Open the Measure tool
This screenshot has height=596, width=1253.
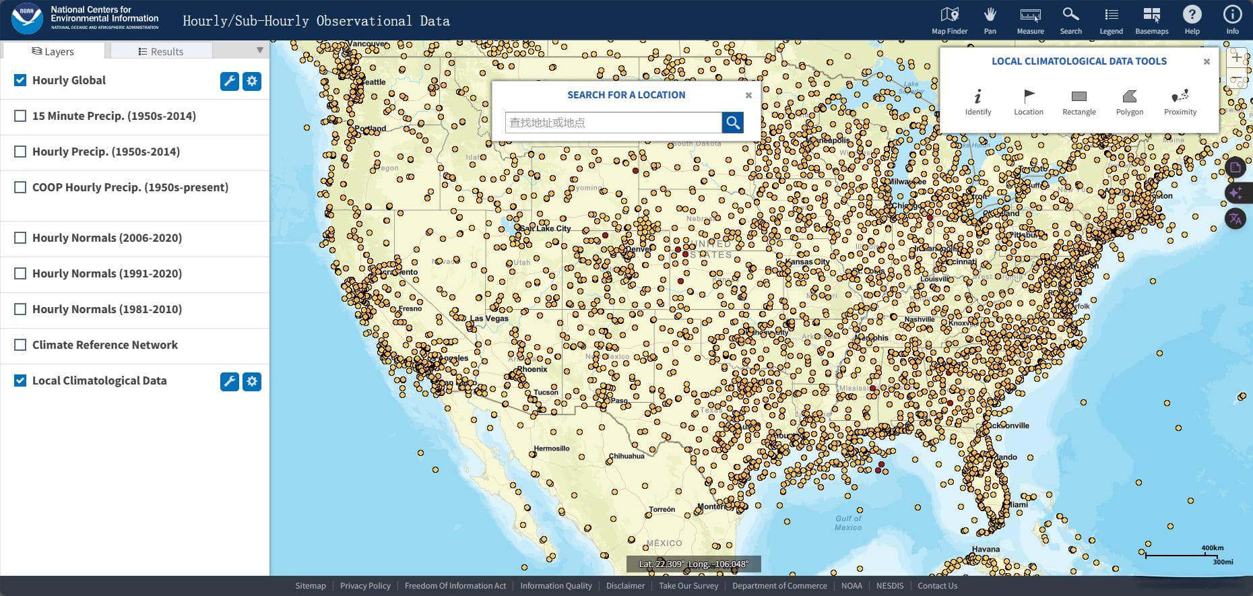[x=1030, y=21]
